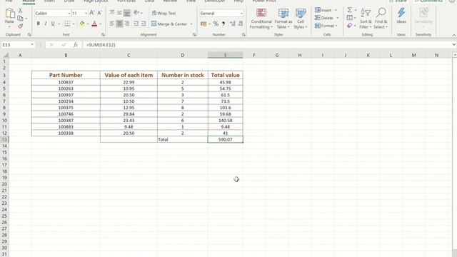Click Decrease Decimal
The width and height of the screenshot is (457, 257).
tap(240, 24)
